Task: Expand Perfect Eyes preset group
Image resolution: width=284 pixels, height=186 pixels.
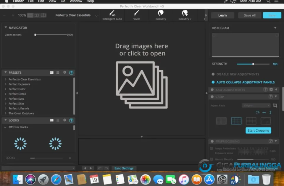Action: coord(5,99)
